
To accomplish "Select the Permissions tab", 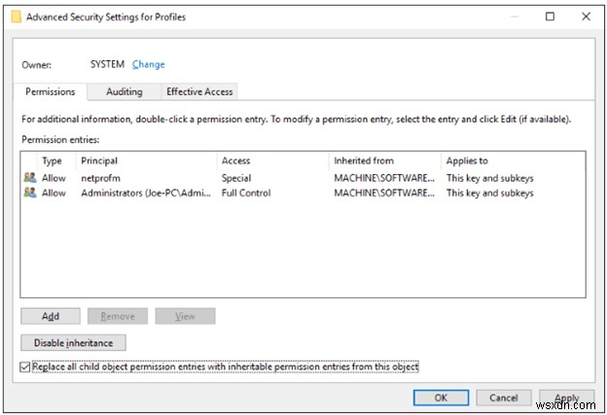I will click(53, 91).
